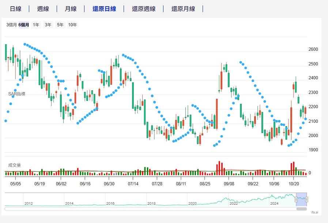This screenshot has width=328, height=223.
Task: Click the navigator timeline near 2012
Action: 29,203
